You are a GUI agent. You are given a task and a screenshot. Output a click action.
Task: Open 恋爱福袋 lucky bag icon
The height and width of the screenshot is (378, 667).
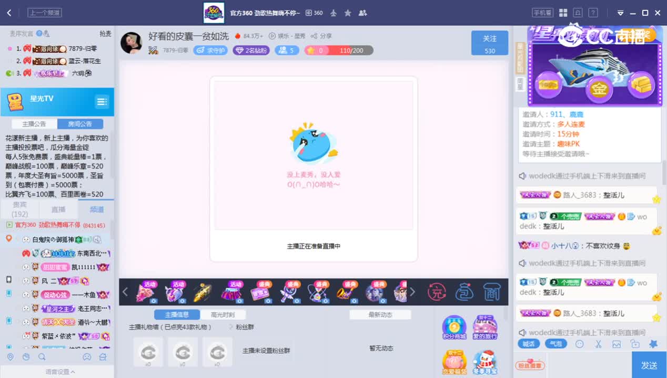[x=454, y=362]
